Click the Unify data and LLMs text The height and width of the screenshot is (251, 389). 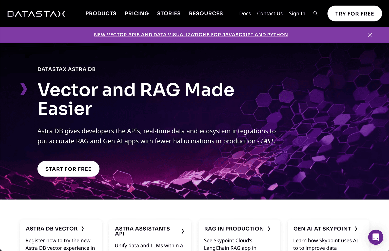click(149, 246)
